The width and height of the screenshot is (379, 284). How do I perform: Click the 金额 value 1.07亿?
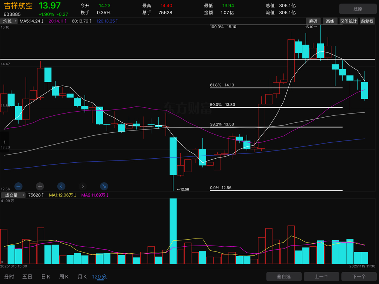(227, 13)
